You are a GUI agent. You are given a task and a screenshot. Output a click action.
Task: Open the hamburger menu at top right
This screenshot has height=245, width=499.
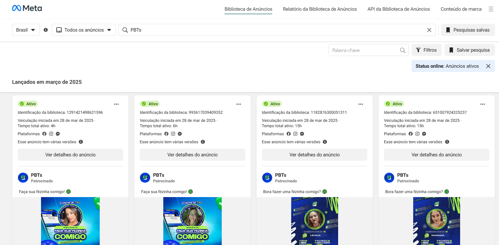491,9
